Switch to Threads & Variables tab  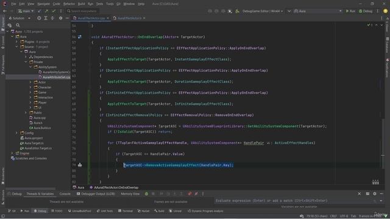[x=40, y=193]
